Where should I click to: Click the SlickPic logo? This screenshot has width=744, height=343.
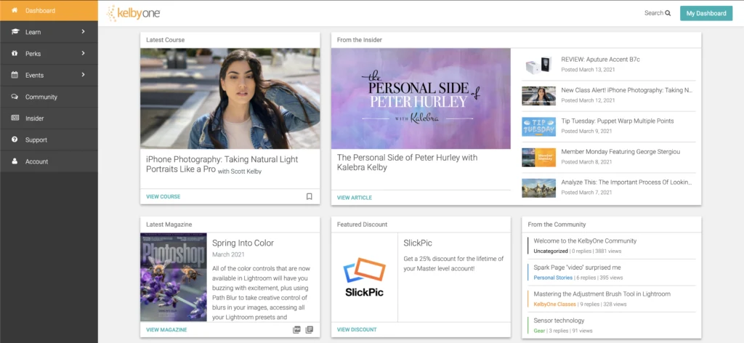coord(365,277)
